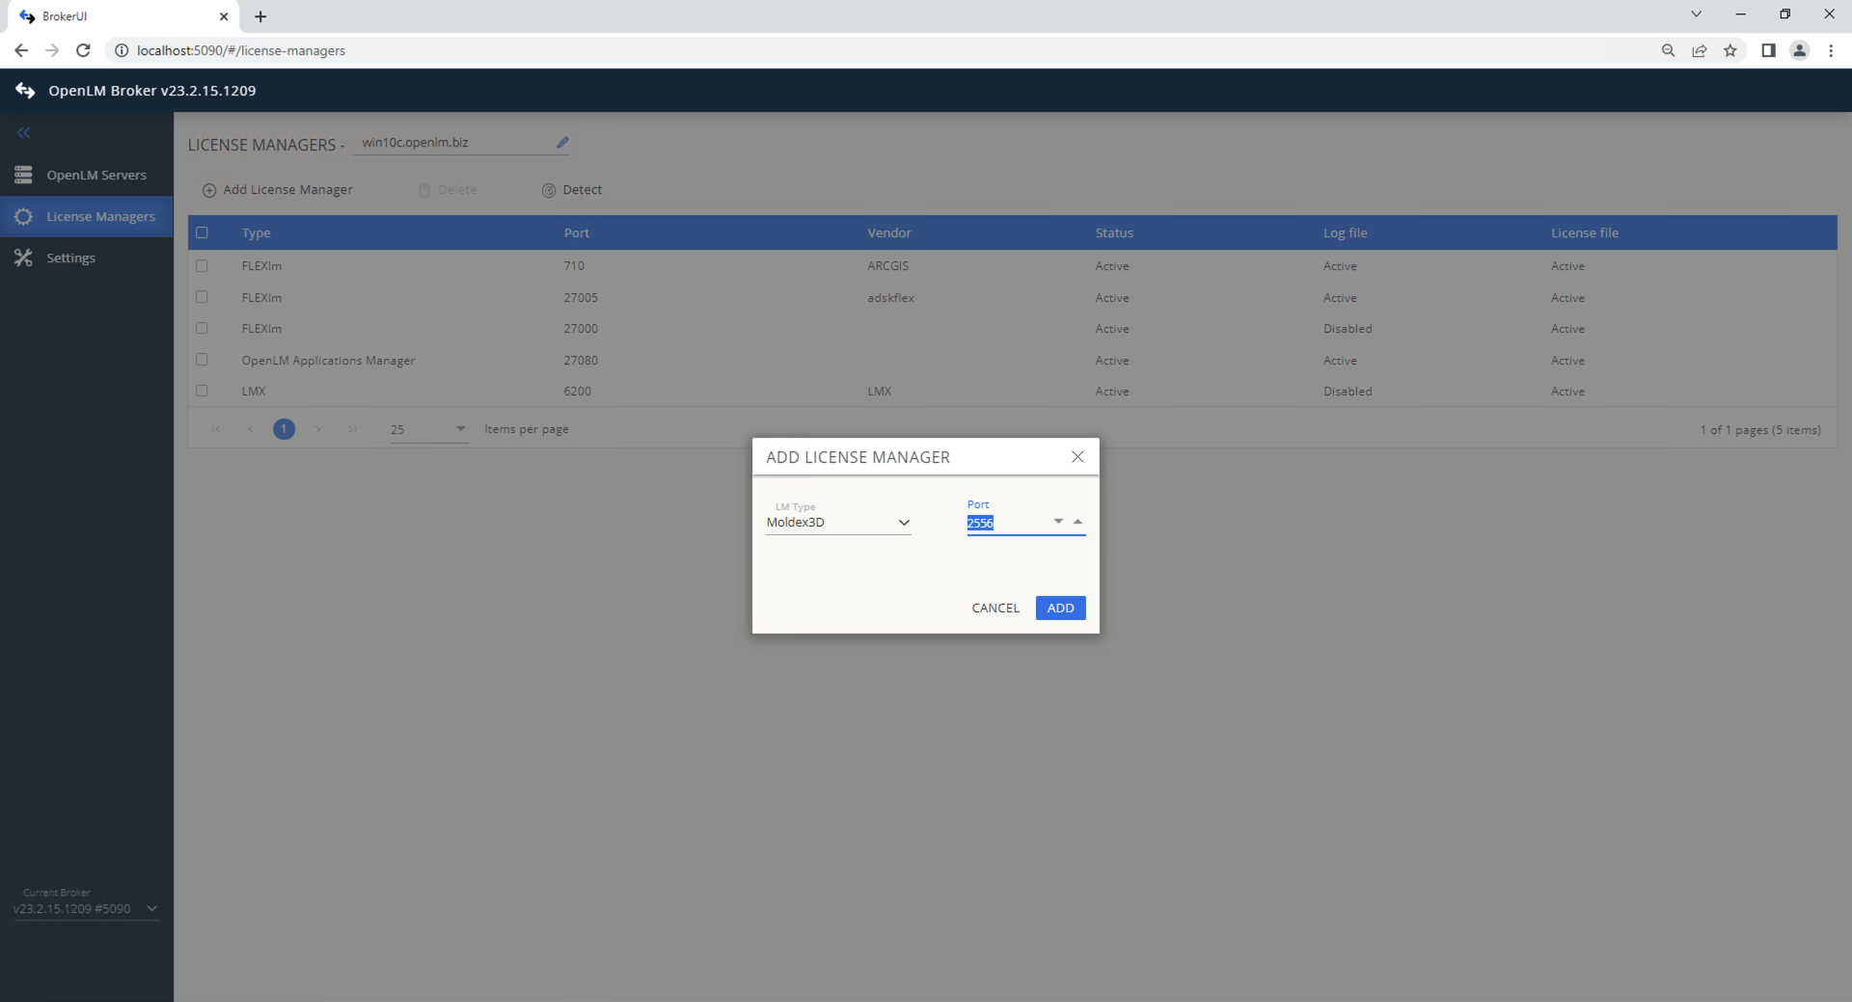The height and width of the screenshot is (1002, 1852).
Task: Click the Detect icon
Action: [x=549, y=190]
